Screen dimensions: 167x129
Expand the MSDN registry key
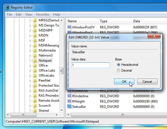pyautogui.click(x=31, y=35)
